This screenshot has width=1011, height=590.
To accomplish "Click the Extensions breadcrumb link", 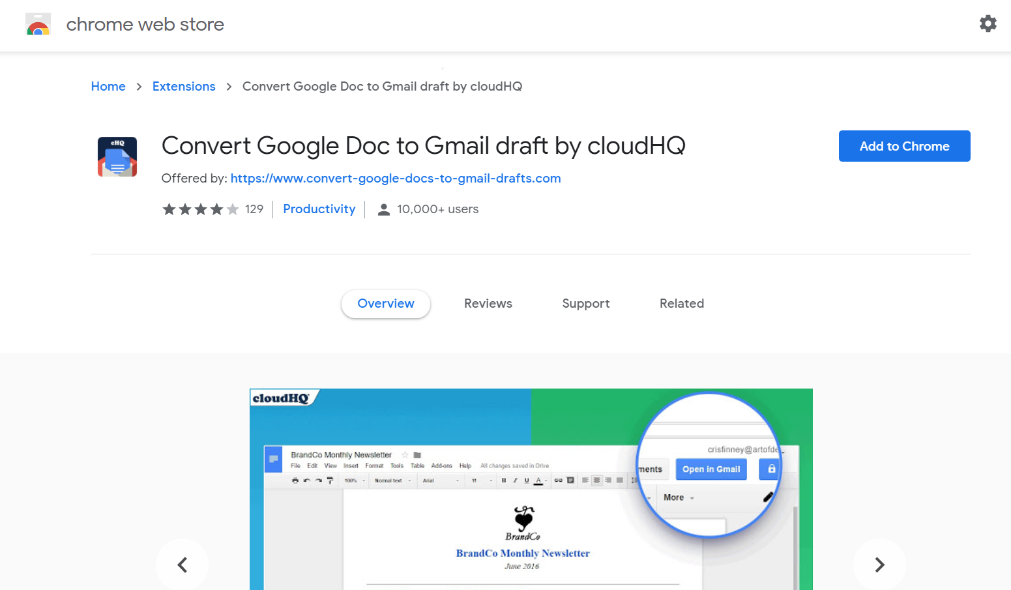I will 184,86.
